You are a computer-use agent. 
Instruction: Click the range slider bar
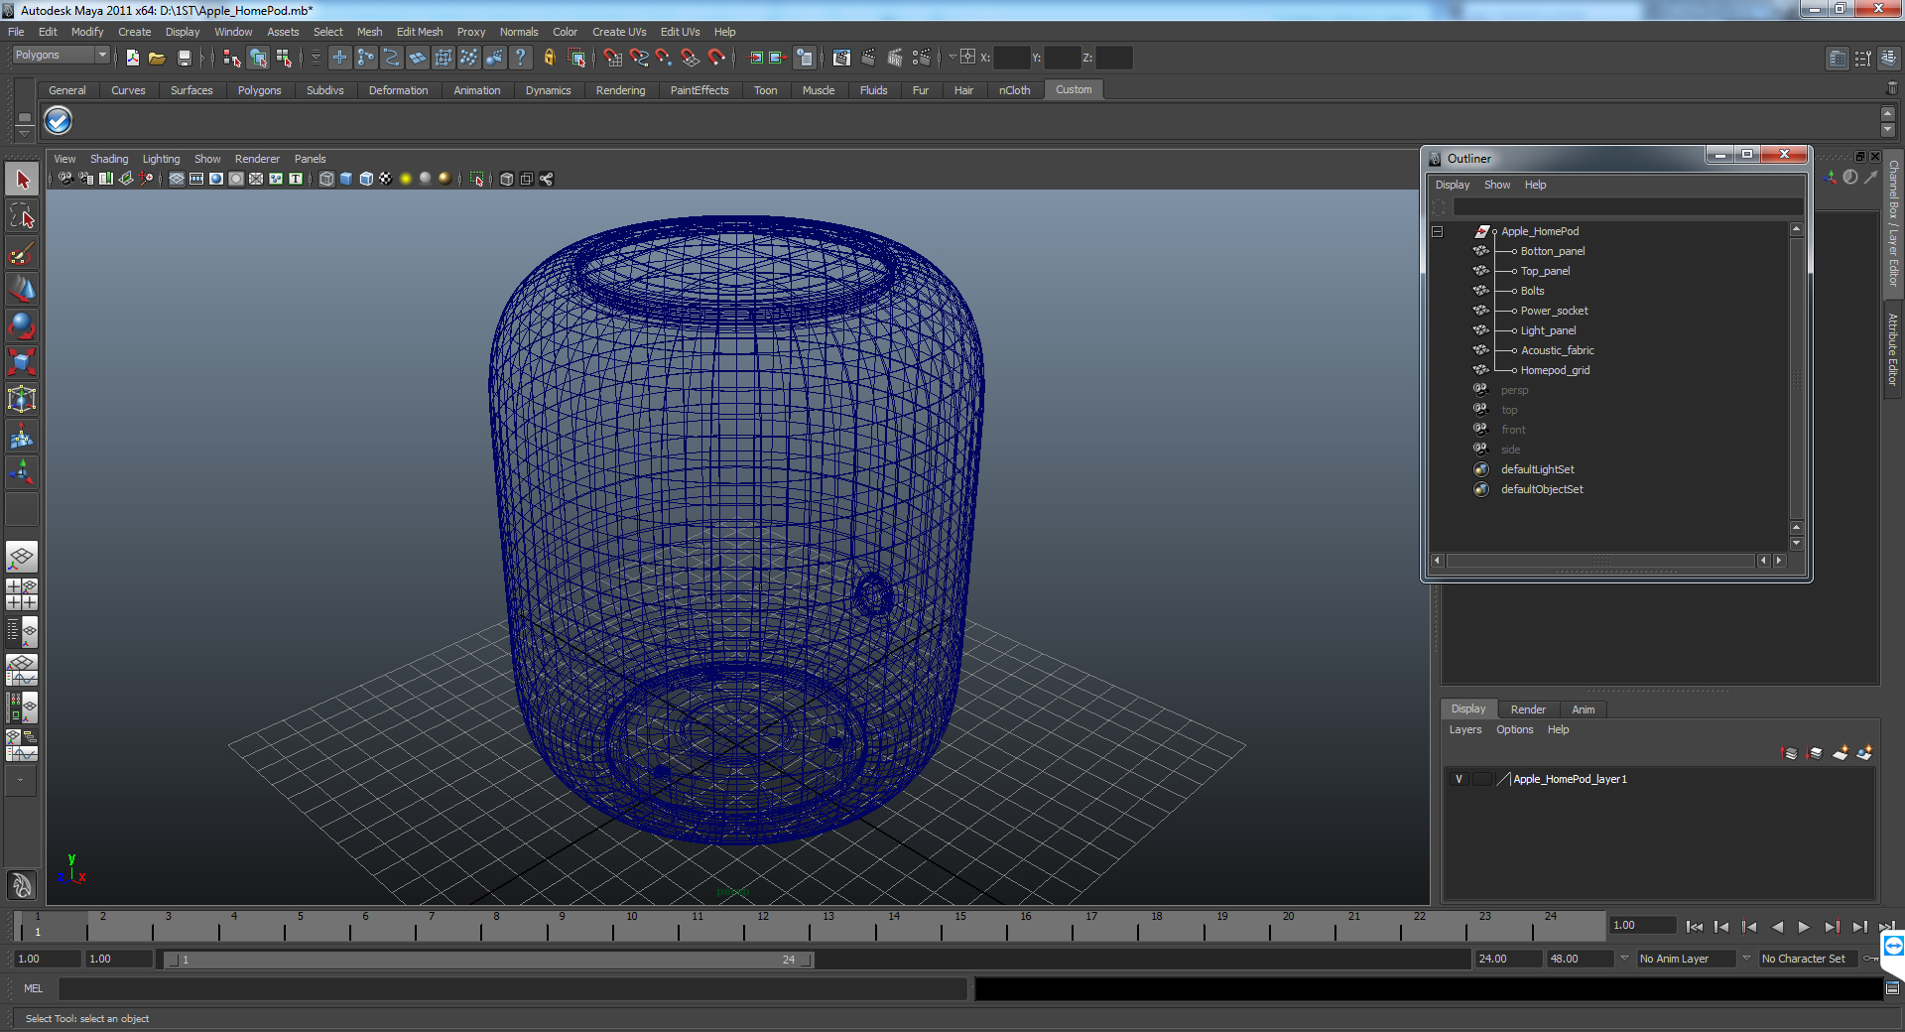(x=487, y=960)
